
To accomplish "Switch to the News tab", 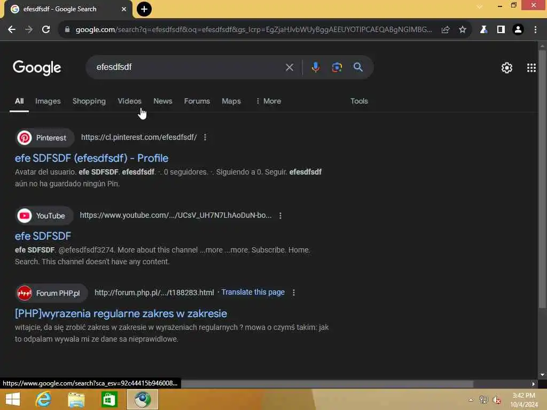I will click(x=162, y=101).
